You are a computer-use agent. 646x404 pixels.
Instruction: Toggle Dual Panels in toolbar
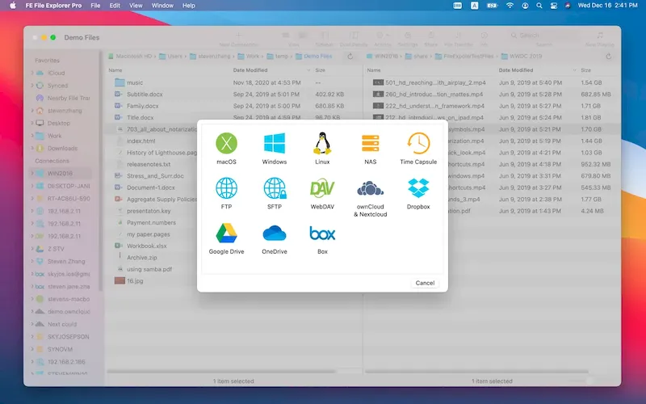pos(354,39)
